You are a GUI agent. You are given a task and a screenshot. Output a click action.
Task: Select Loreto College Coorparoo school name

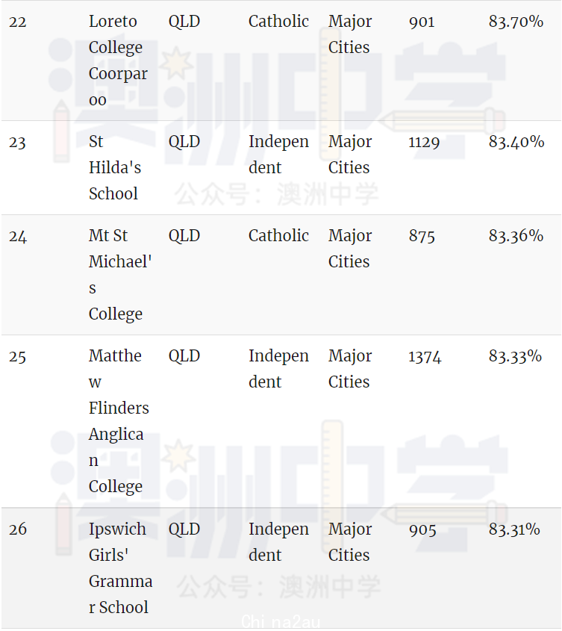118,60
